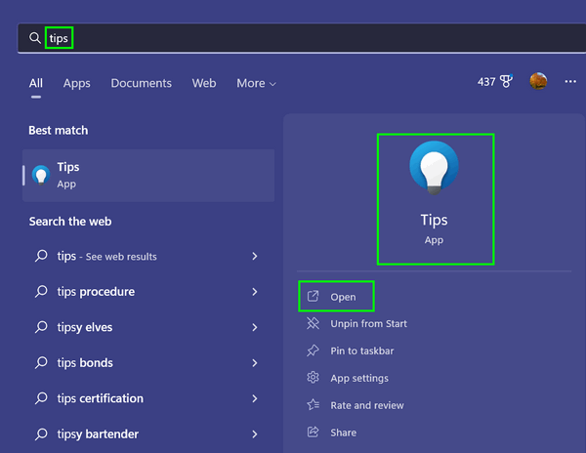Click the Rate and review star icon

pyautogui.click(x=313, y=405)
